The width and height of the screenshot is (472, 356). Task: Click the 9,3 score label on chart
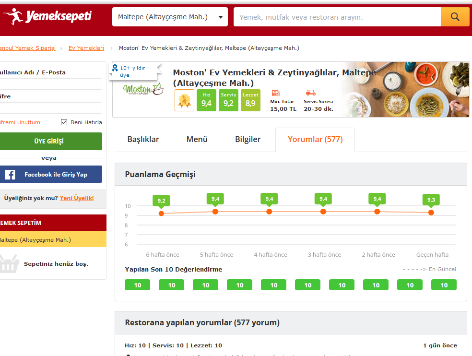431,200
